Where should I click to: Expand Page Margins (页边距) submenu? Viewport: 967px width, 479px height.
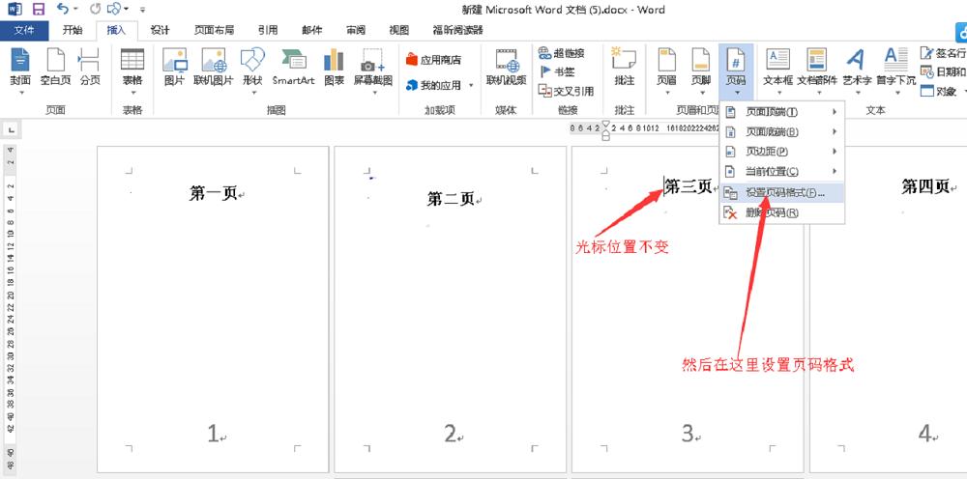782,152
